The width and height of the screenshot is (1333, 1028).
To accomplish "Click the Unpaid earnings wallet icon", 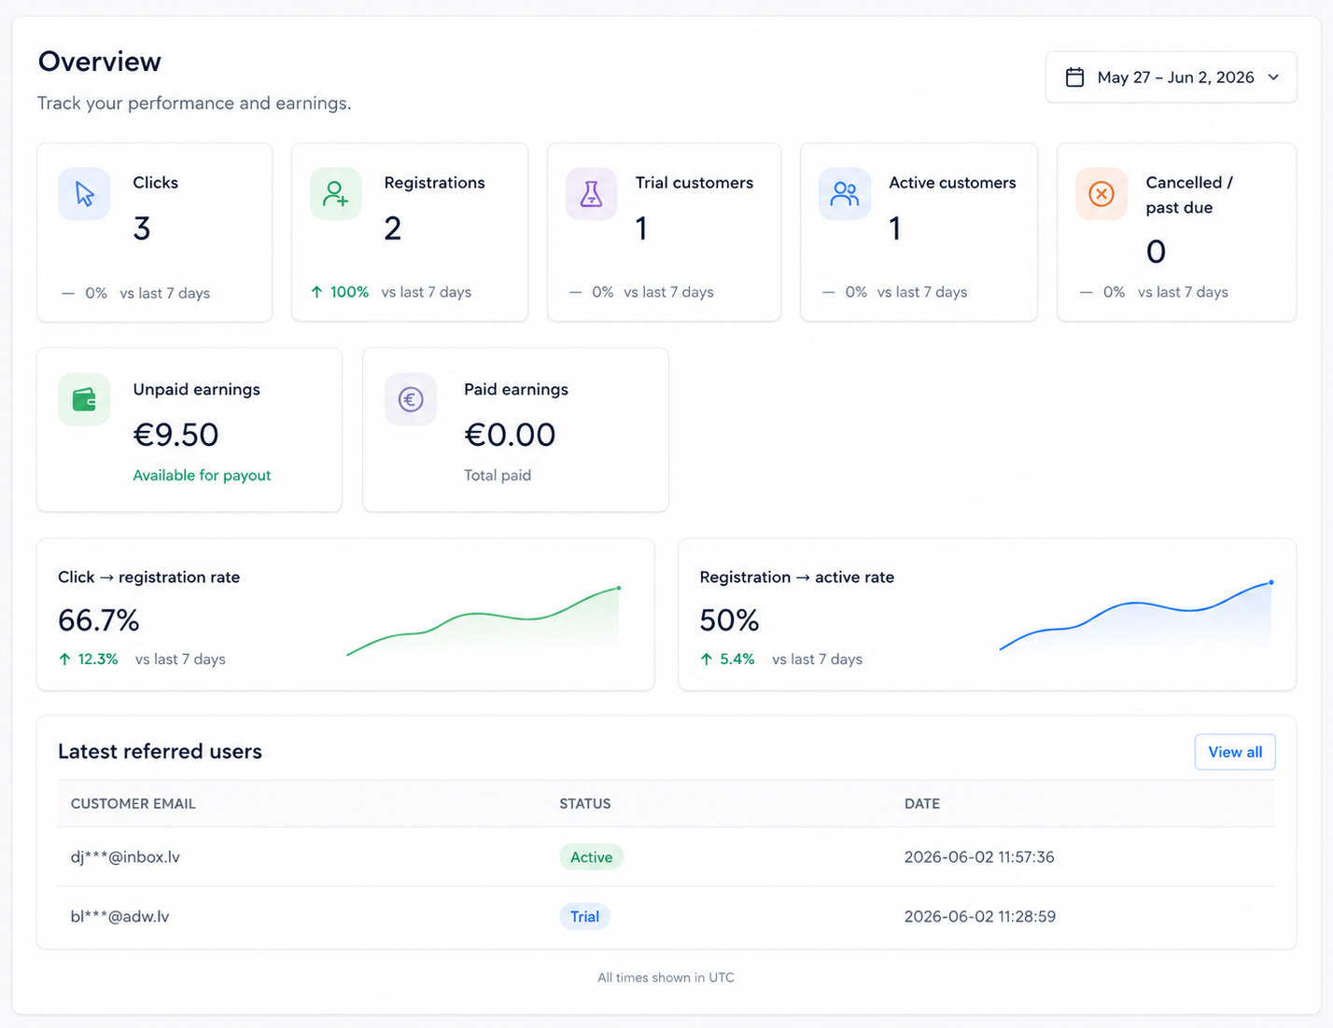I will pos(84,399).
